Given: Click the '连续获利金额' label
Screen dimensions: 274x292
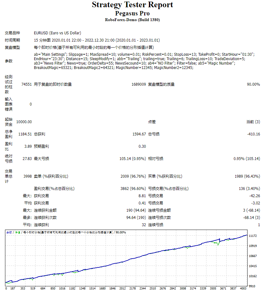Looking at the screenshot, I should pos(45,210).
